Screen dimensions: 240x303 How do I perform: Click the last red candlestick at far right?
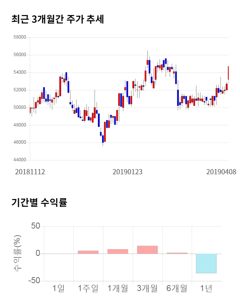pyautogui.click(x=228, y=73)
